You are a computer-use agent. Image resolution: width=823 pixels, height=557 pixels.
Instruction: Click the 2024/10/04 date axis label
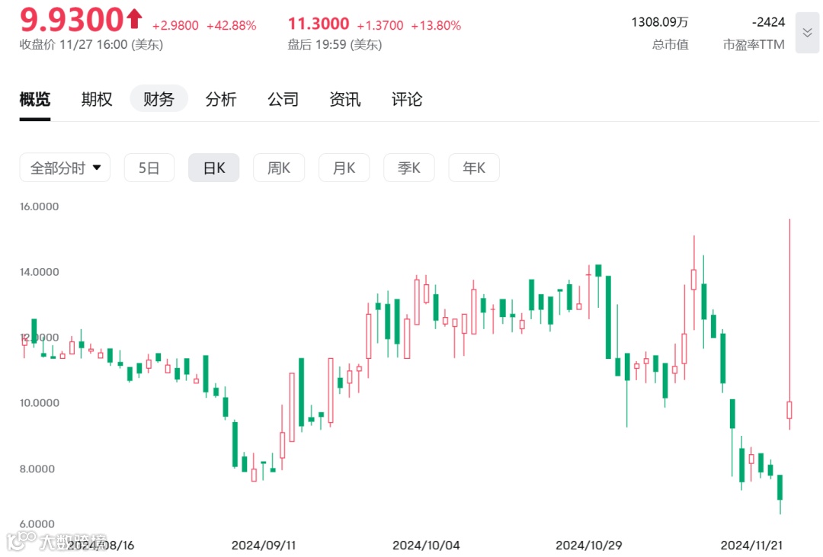coord(426,546)
